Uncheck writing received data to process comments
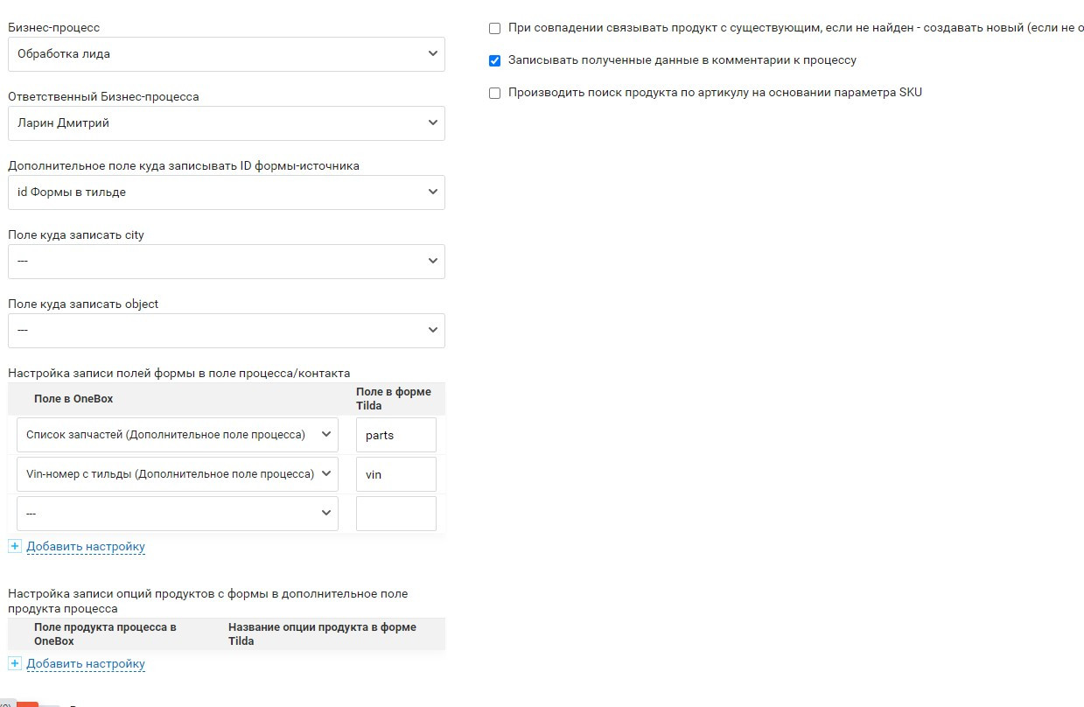 495,61
